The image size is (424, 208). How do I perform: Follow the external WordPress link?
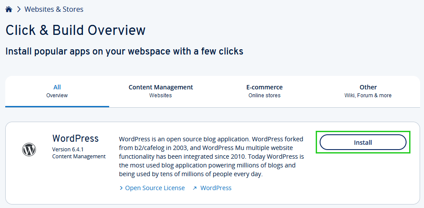[x=216, y=188]
